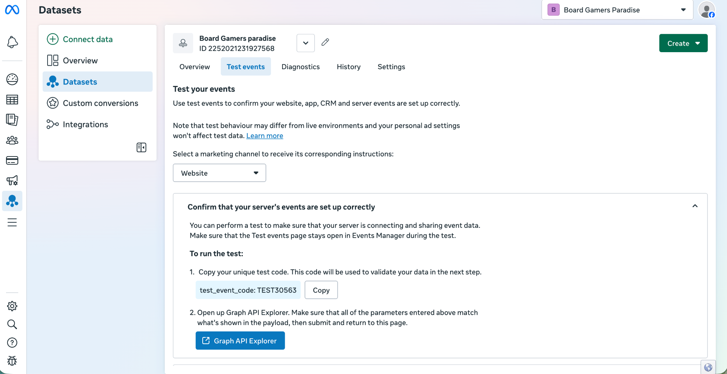The height and width of the screenshot is (374, 727).
Task: Click the globe icon at bottom right
Action: tap(708, 367)
